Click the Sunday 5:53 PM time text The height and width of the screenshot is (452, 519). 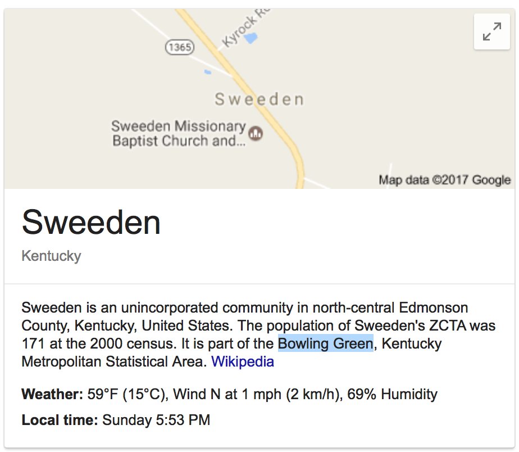click(156, 420)
